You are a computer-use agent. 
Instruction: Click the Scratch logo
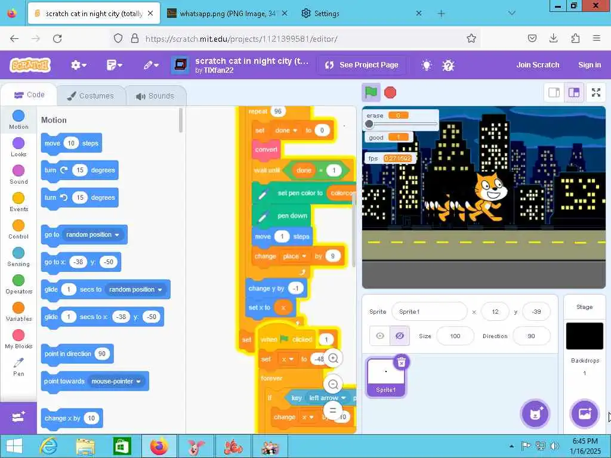pyautogui.click(x=30, y=65)
